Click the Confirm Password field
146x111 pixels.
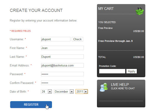(62, 83)
